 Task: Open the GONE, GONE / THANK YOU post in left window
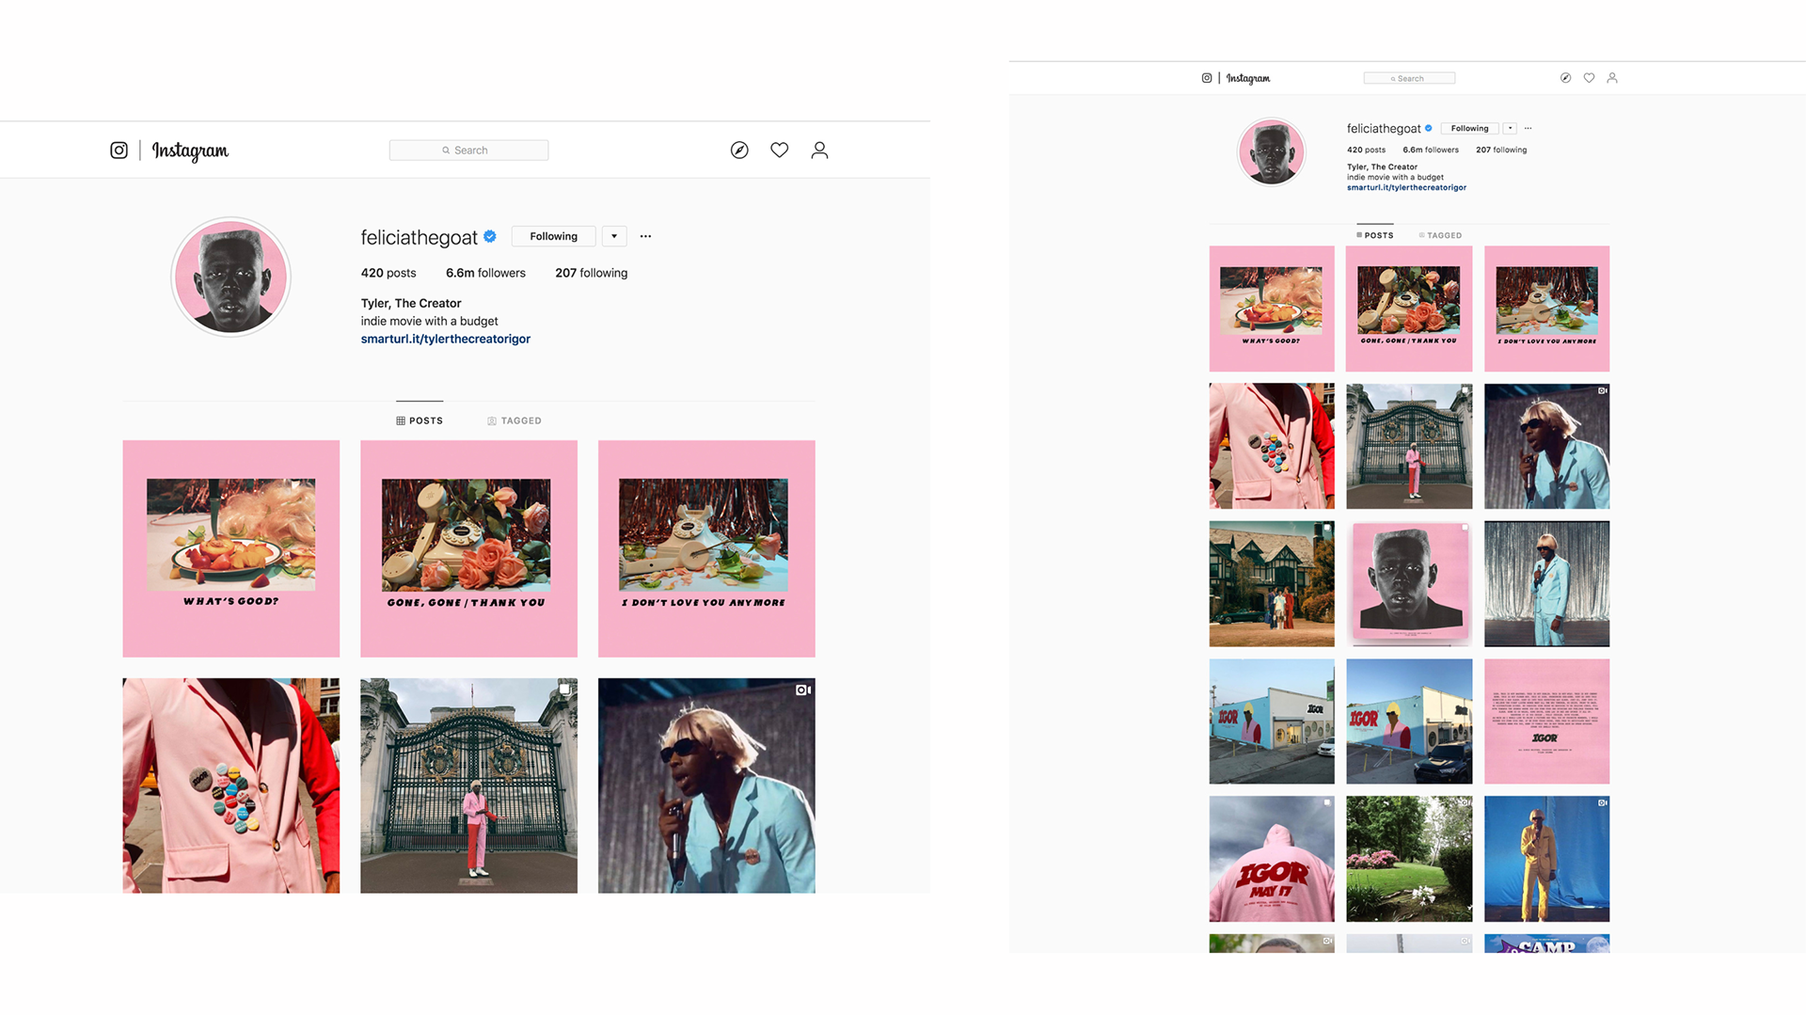pos(468,548)
